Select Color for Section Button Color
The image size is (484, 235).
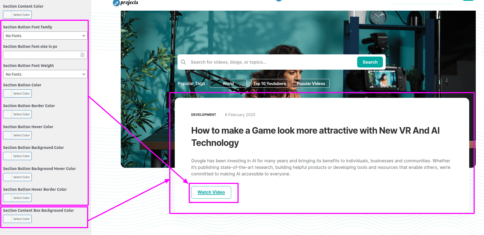[x=17, y=93]
